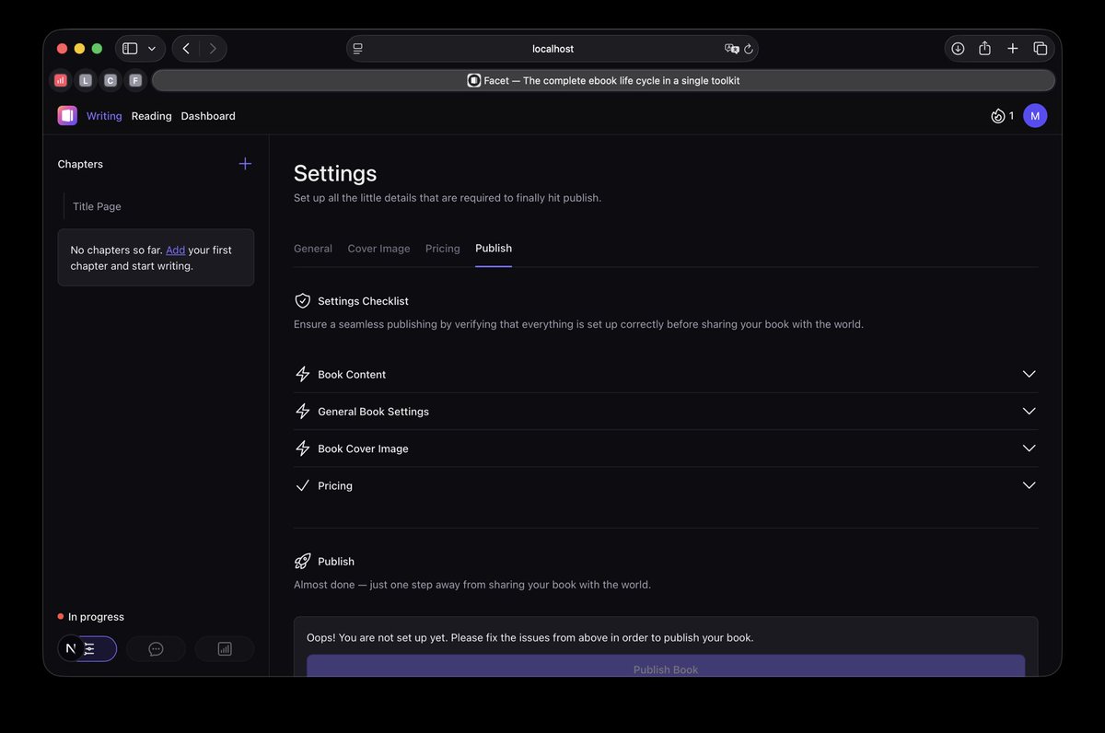Viewport: 1105px width, 733px height.
Task: Reload the localhost page
Action: point(749,49)
